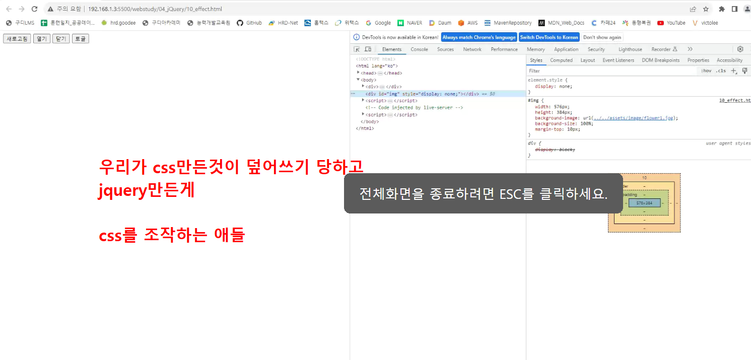
Task: Go forward with the browser forward arrow
Action: click(22, 9)
